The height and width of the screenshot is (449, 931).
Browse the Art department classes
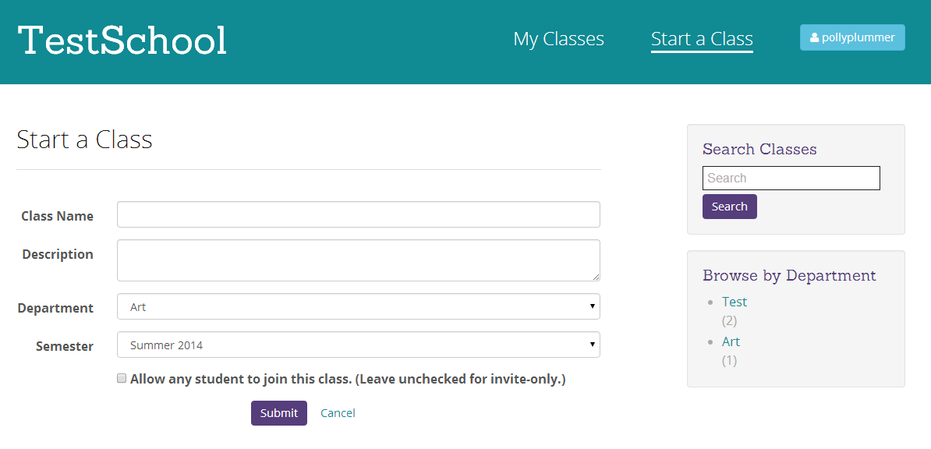click(x=731, y=341)
